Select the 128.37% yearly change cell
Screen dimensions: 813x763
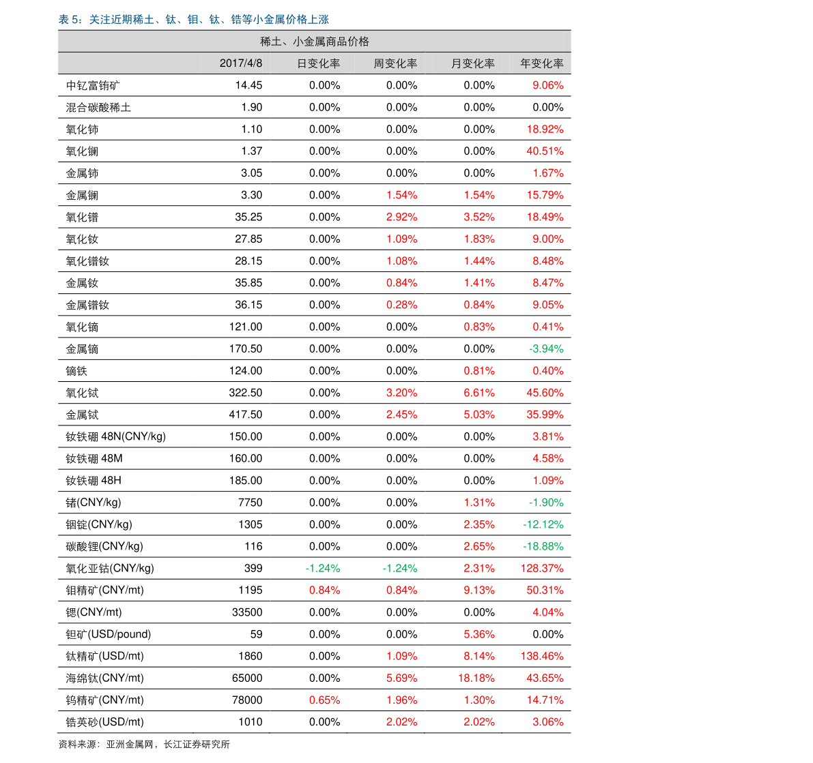point(542,568)
